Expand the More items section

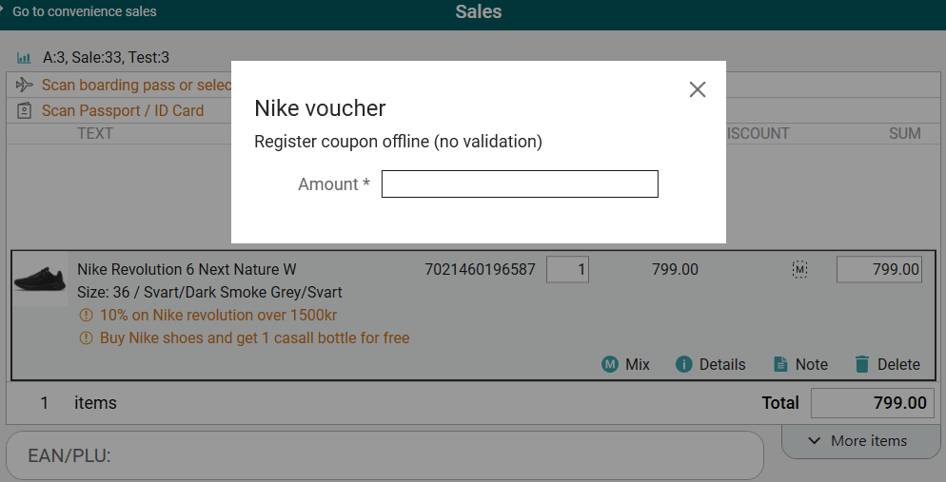tap(857, 441)
